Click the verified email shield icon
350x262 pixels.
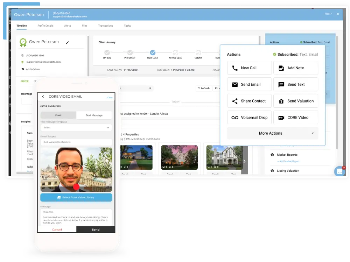[22, 62]
